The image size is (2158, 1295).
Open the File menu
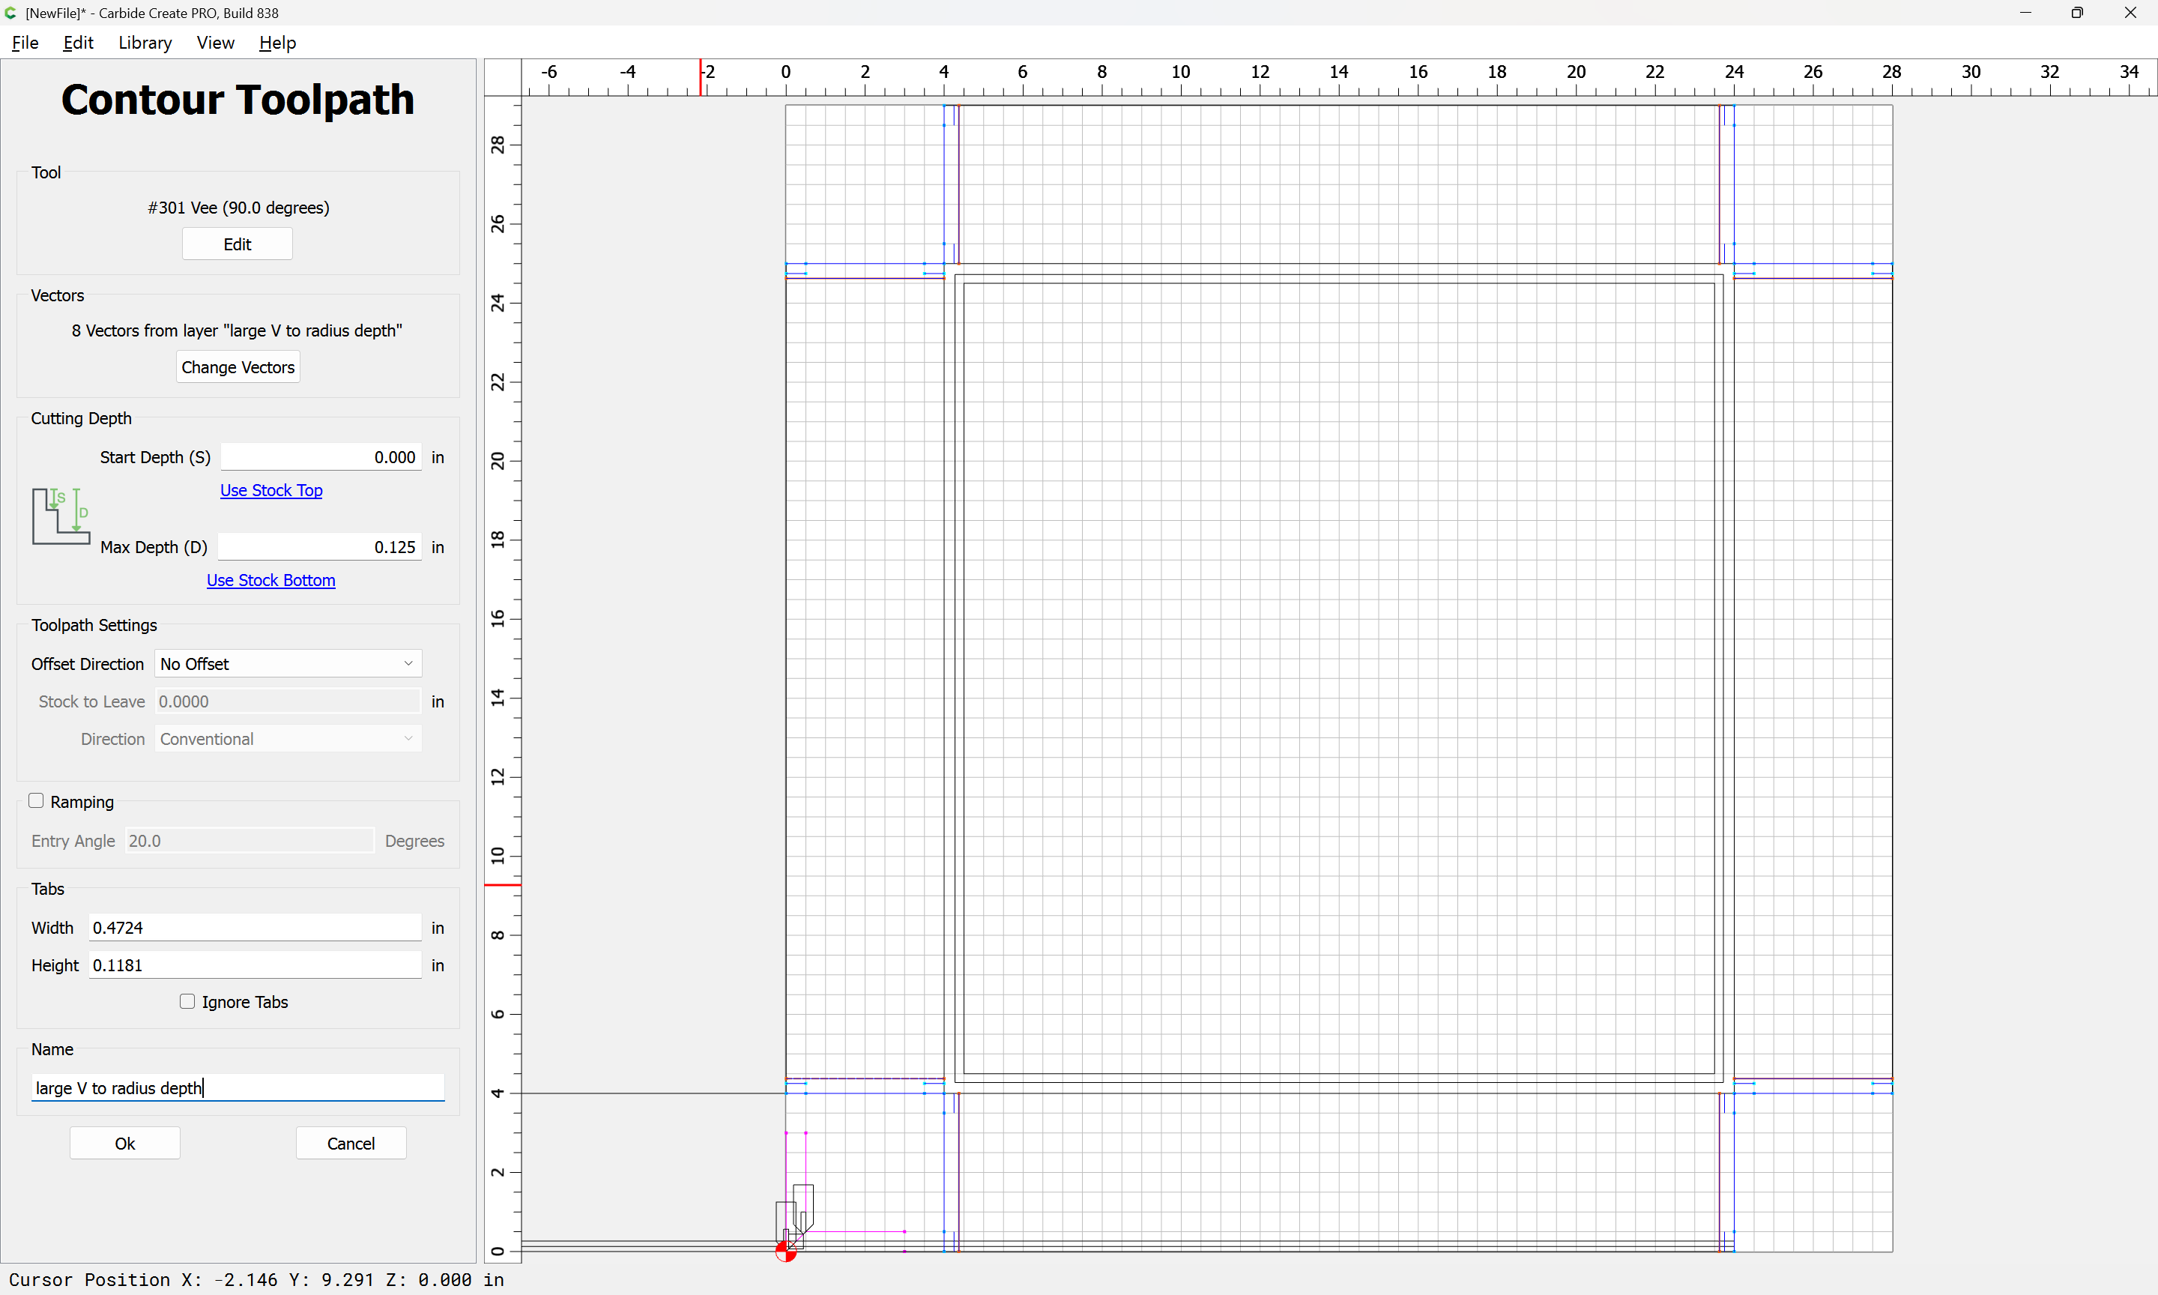25,43
